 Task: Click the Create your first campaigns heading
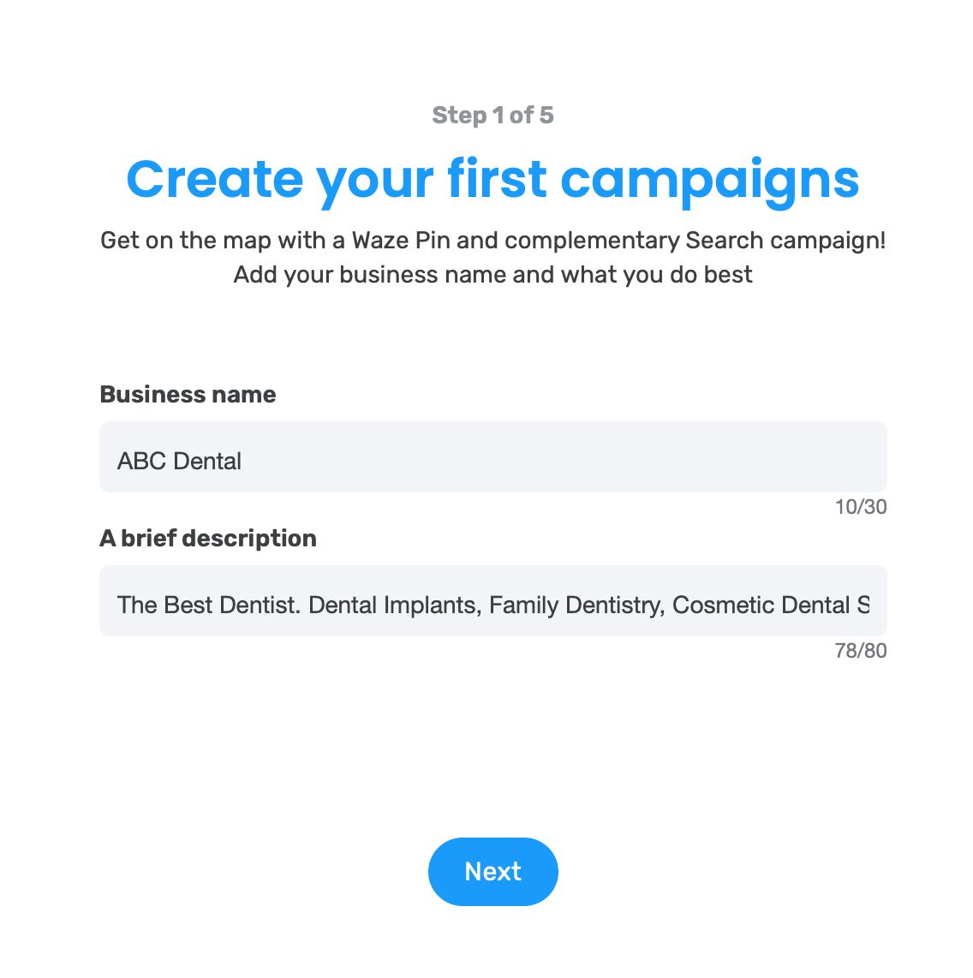pyautogui.click(x=493, y=179)
